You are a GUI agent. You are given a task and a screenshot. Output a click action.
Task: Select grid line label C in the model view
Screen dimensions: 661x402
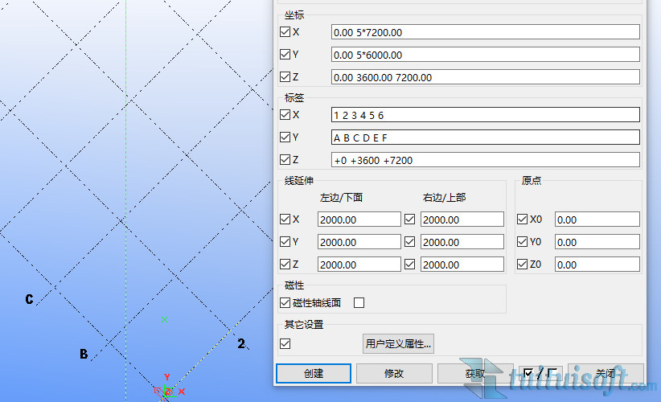(29, 300)
